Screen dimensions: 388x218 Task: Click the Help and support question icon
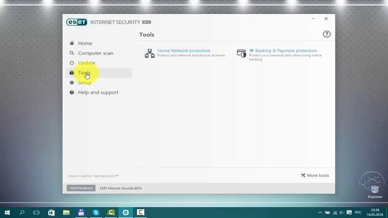click(72, 93)
